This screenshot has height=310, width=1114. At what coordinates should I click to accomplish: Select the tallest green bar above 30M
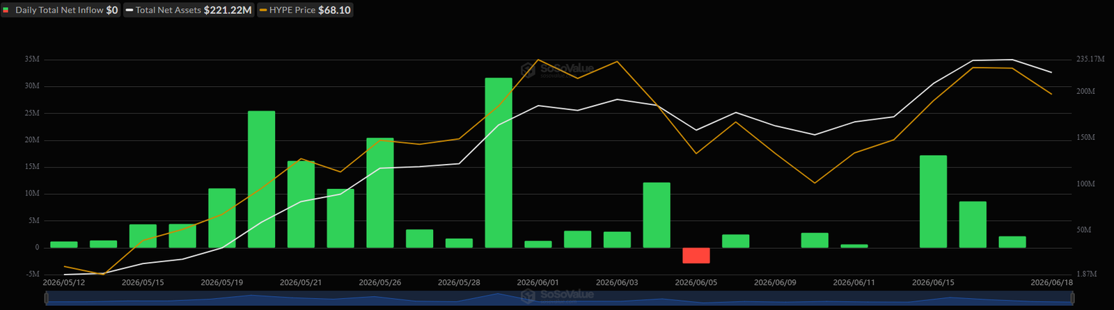(499, 163)
